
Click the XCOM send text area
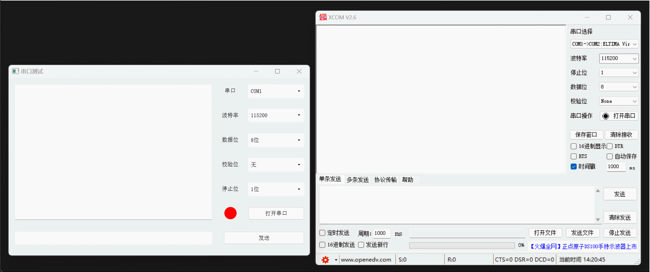(x=457, y=205)
